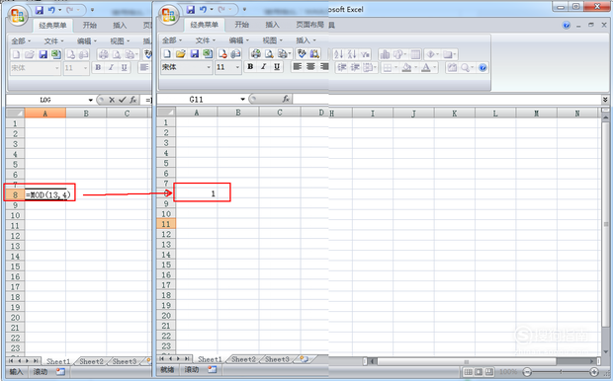Click the sort ascending icon
This screenshot has width=613, height=381.
click(x=338, y=54)
